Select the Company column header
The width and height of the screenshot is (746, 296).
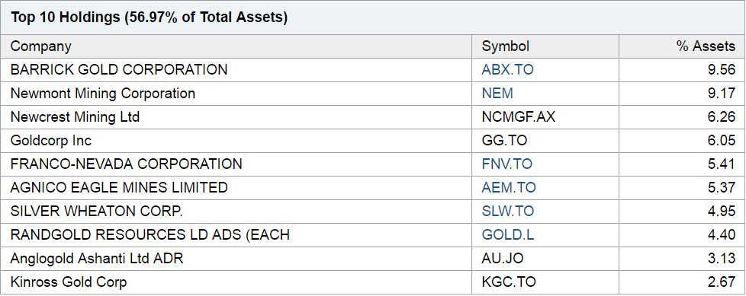point(41,46)
